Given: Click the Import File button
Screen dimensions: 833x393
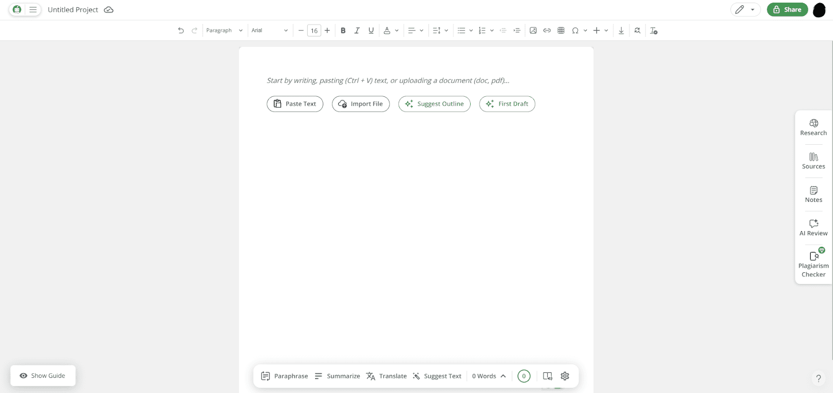Looking at the screenshot, I should [x=361, y=104].
